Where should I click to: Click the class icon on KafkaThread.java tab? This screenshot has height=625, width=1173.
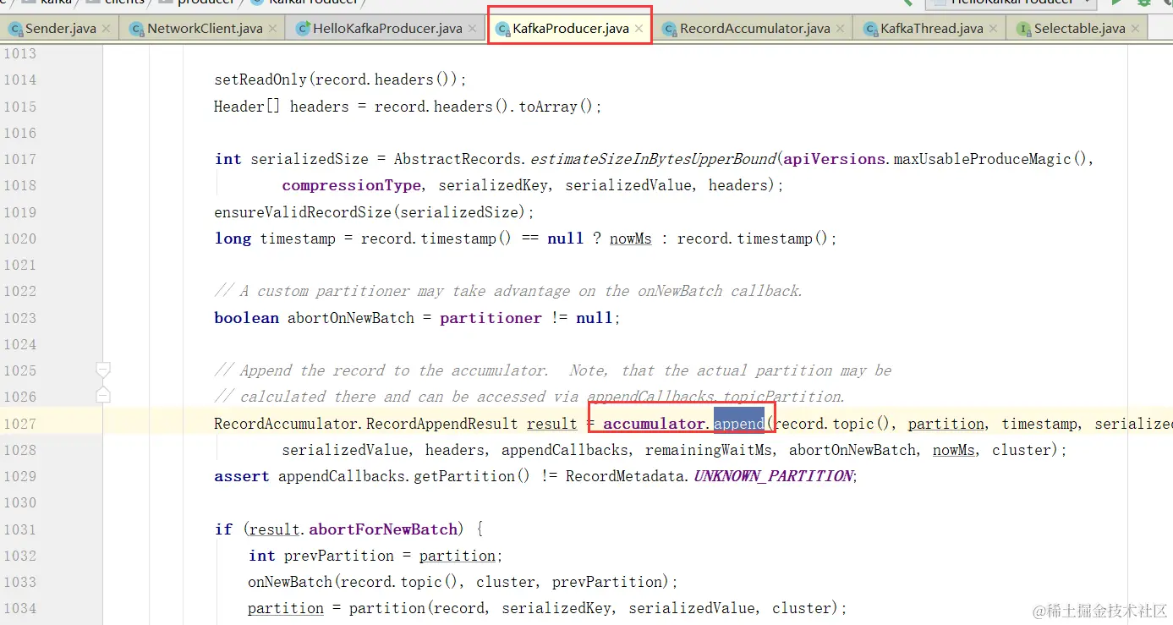click(870, 29)
